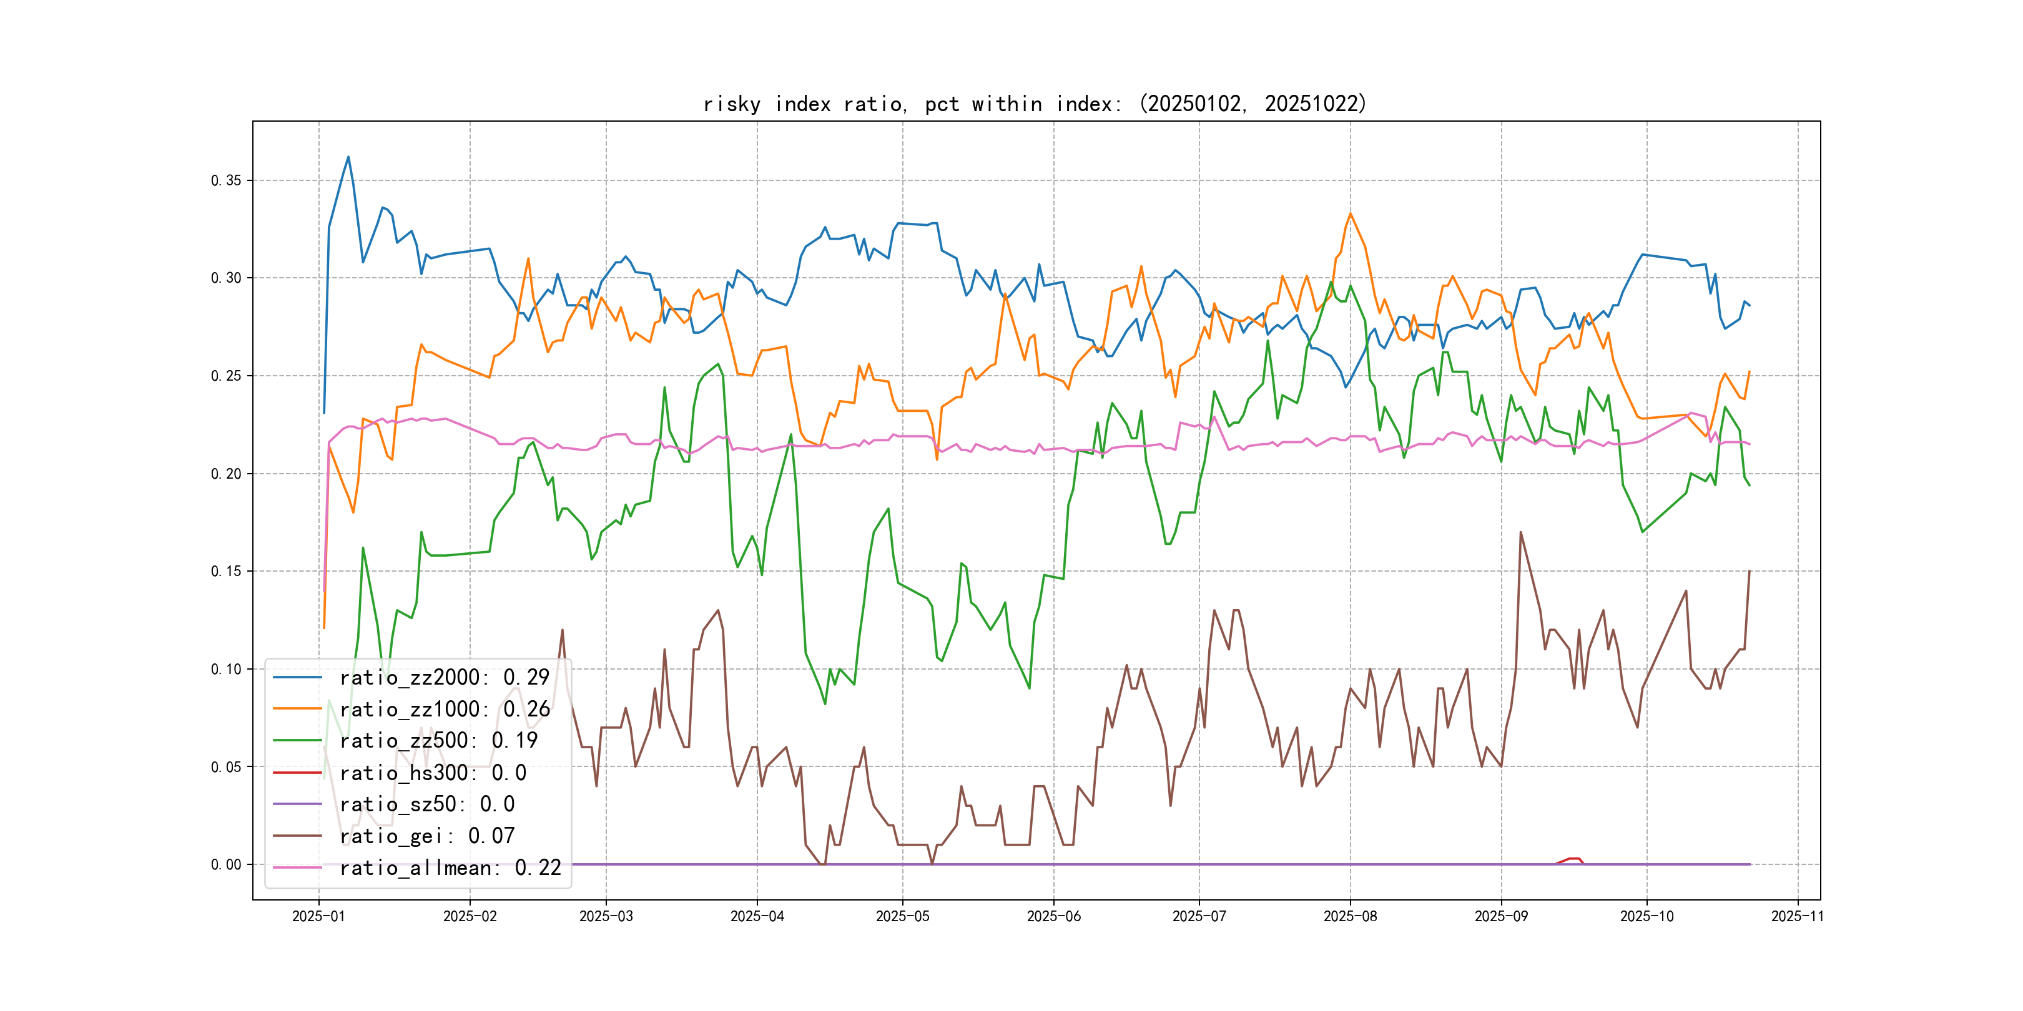2023x1011 pixels.
Task: Click the brown ratio_gei legend line sample
Action: pyautogui.click(x=297, y=836)
